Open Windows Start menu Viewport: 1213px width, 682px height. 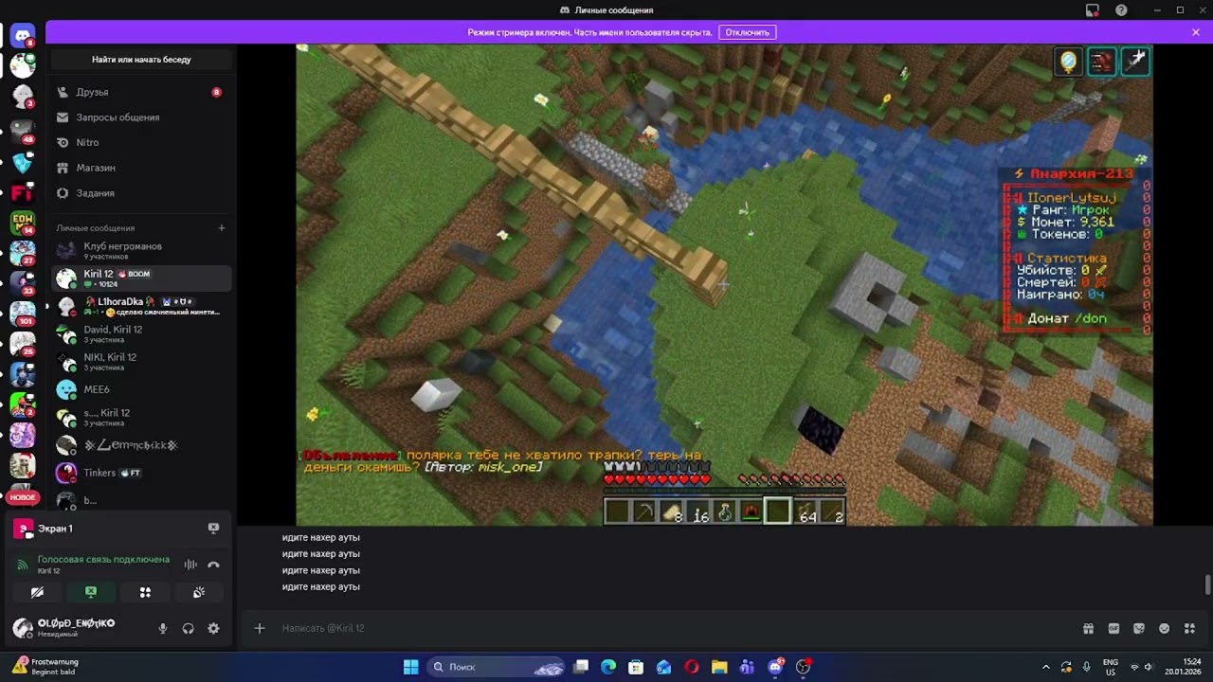pyautogui.click(x=411, y=667)
